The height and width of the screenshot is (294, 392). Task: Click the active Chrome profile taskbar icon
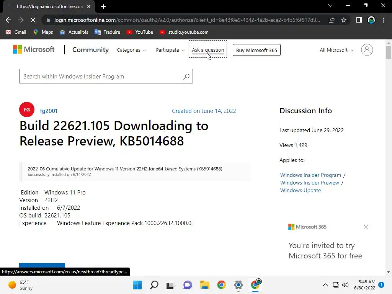255,284
